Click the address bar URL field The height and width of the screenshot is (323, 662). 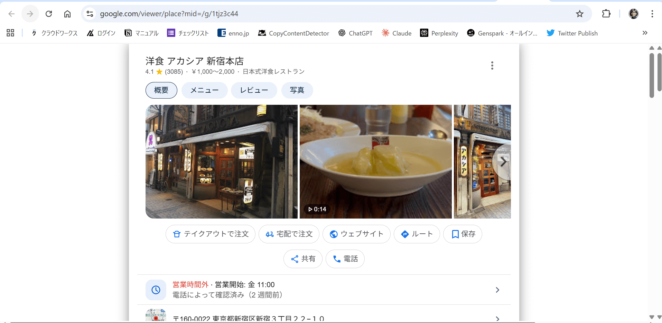[311, 14]
